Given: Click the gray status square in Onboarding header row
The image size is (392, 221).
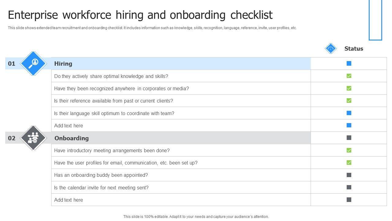Looking at the screenshot, I should [349, 138].
